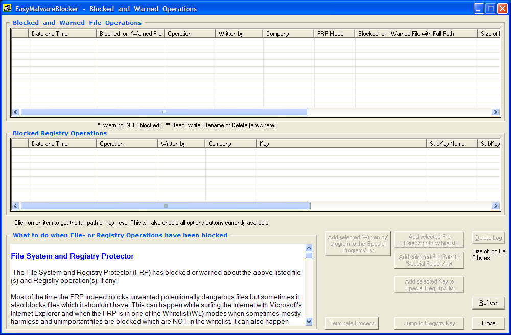Click the Delete Log button
This screenshot has width=511, height=335.
tap(489, 238)
